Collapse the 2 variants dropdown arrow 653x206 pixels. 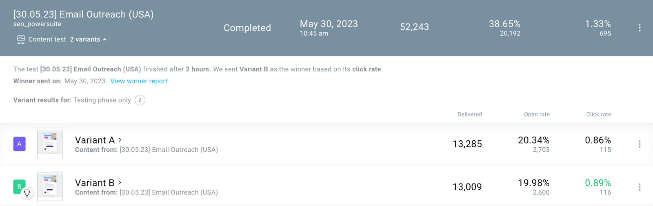(105, 40)
